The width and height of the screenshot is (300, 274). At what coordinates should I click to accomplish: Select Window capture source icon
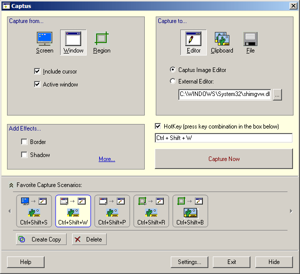pos(73,42)
